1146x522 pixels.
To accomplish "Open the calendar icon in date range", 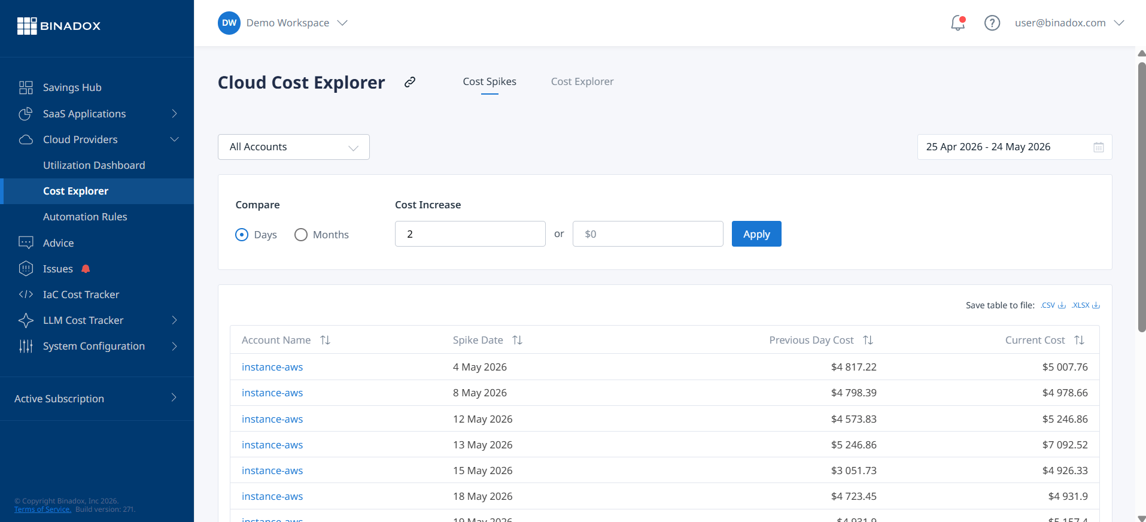I will click(1099, 147).
